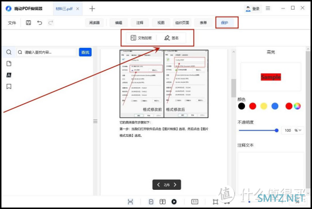This screenshot has width=312, height=209.
Task: Click the 签名 button
Action: pyautogui.click(x=172, y=38)
